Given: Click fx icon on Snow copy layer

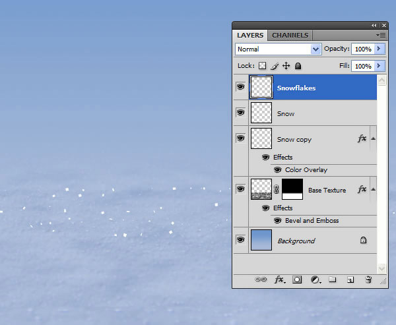Looking at the screenshot, I should click(362, 138).
